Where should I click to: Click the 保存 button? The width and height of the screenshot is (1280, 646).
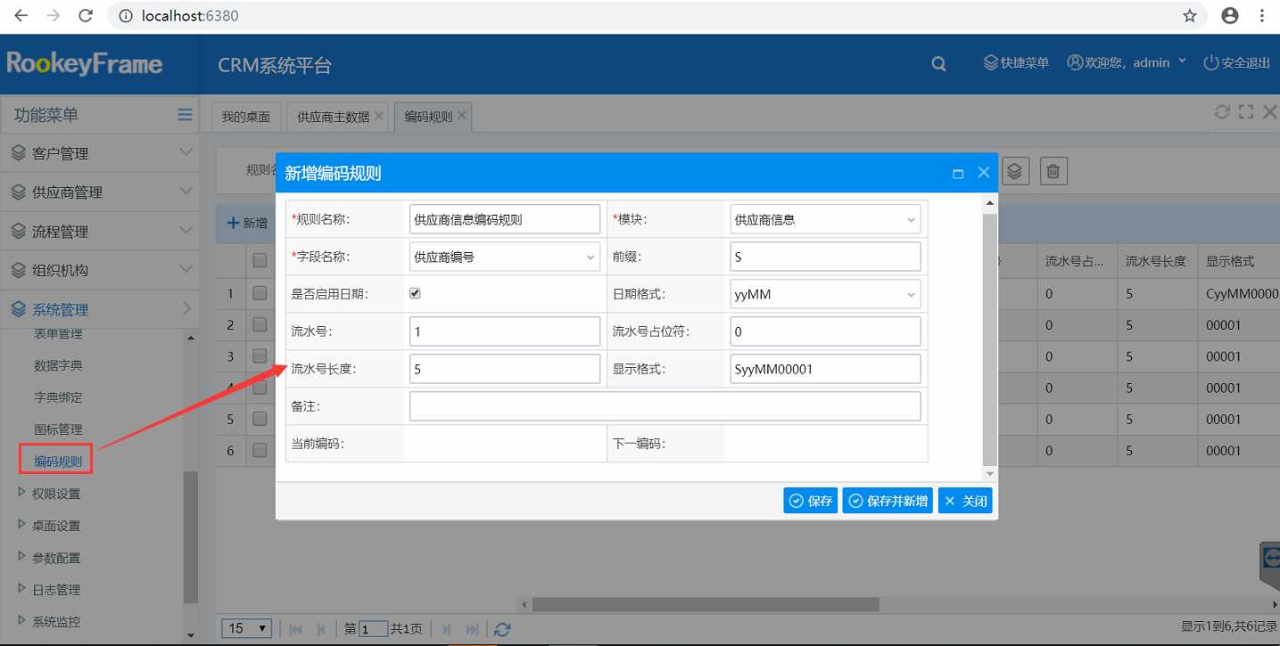pos(811,501)
